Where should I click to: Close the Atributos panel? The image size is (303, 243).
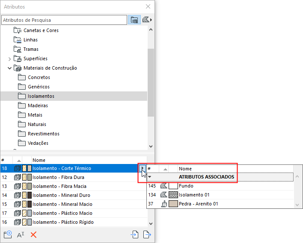point(148,6)
